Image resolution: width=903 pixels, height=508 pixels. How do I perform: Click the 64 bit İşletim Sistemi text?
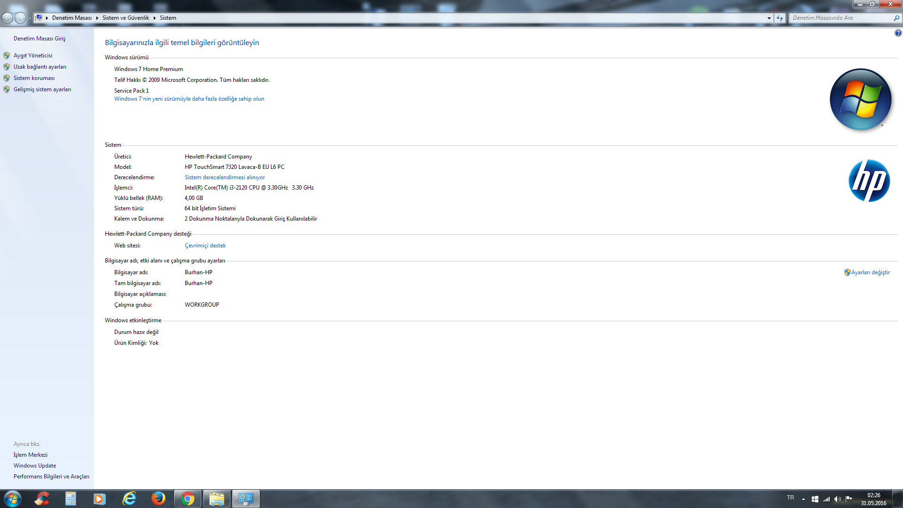(x=210, y=208)
